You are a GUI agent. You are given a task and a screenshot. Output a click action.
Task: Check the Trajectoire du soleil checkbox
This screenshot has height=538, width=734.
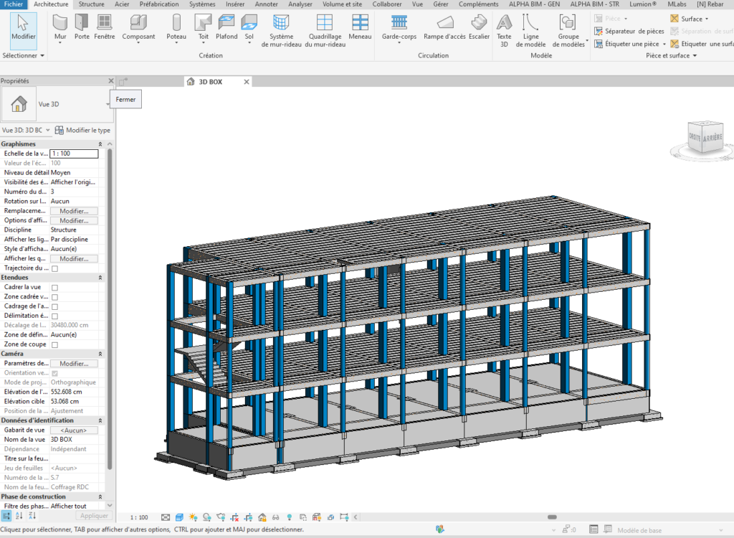tap(54, 268)
